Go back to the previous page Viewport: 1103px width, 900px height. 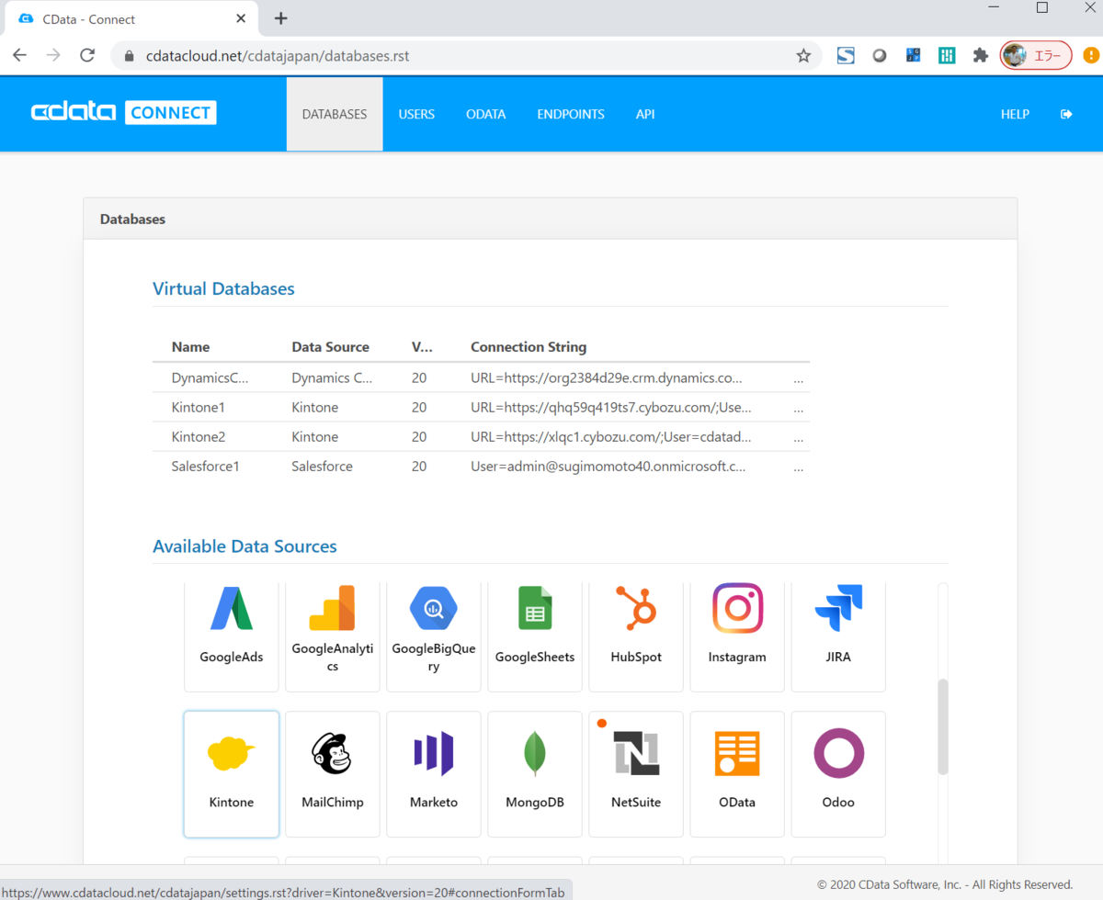[19, 56]
